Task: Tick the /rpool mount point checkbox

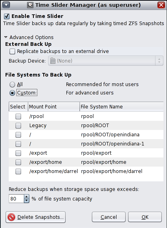Action: (18, 116)
